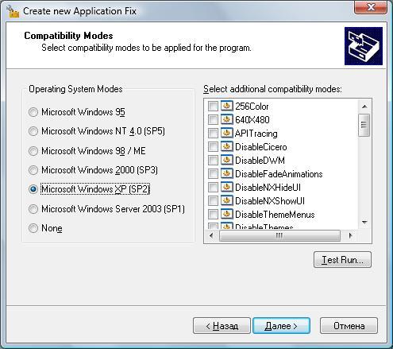Click the DisableDWM list label

[x=260, y=161]
